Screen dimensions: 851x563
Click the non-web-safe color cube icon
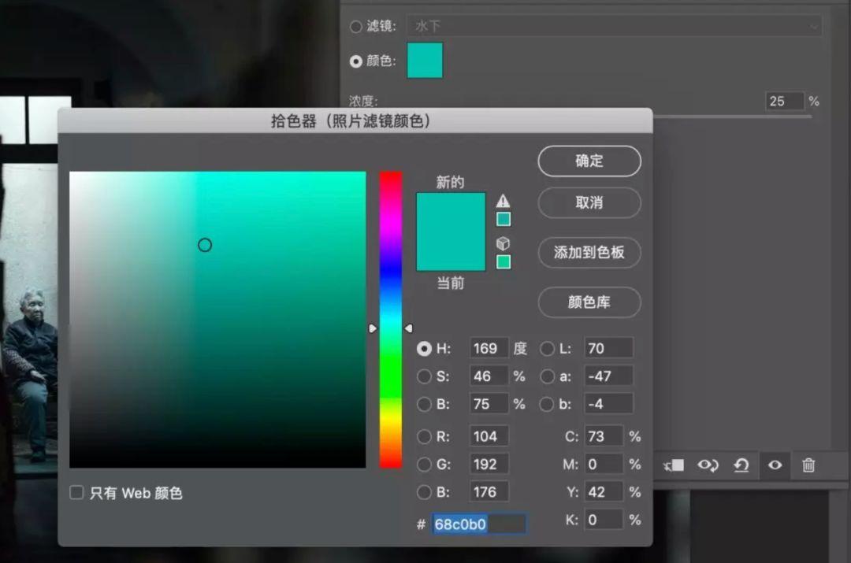click(503, 243)
